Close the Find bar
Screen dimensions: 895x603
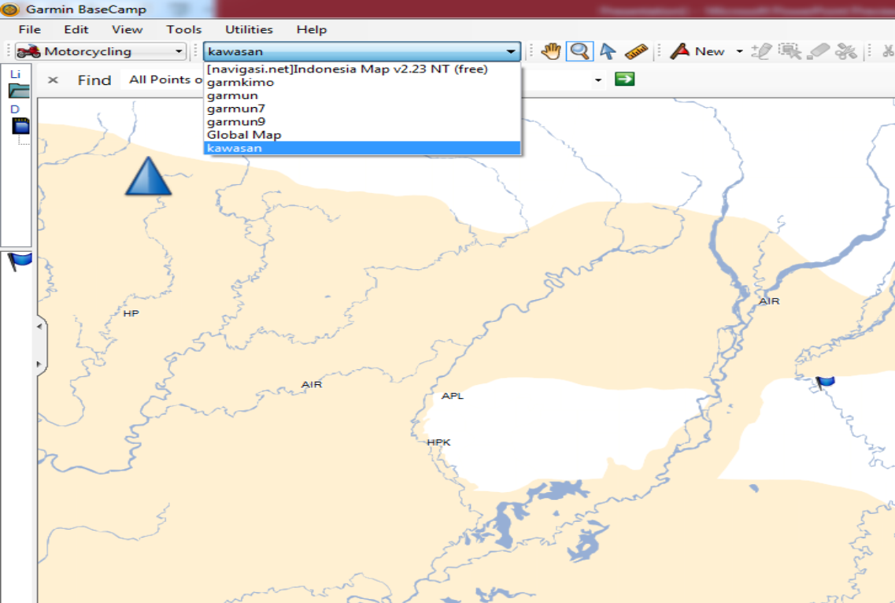(53, 80)
